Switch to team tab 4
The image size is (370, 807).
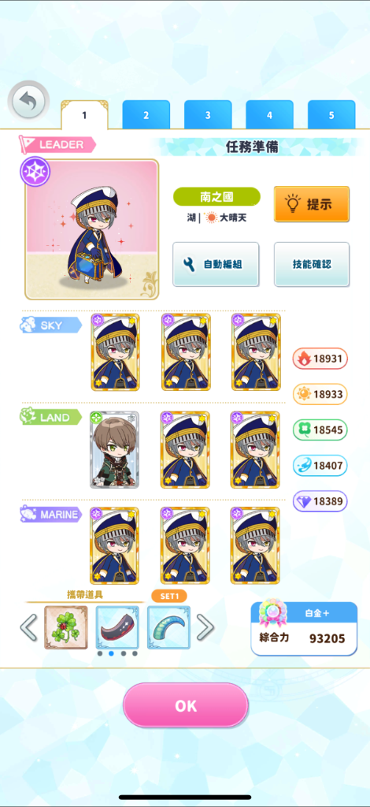pyautogui.click(x=269, y=115)
